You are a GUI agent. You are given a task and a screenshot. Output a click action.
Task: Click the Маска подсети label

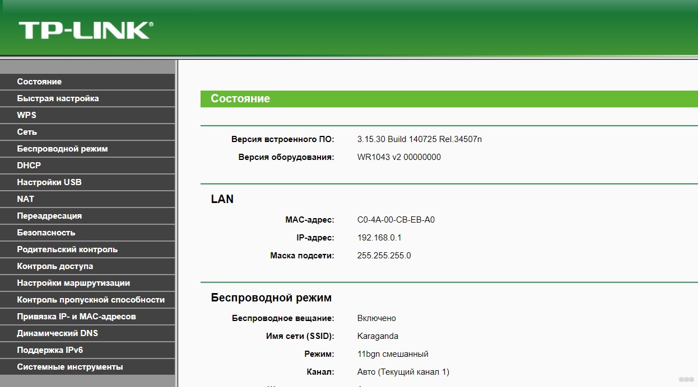point(302,256)
